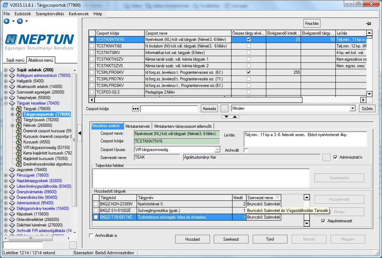382x258 pixels.
Task: Switch to the Saját menü tab
Action: [x=15, y=60]
